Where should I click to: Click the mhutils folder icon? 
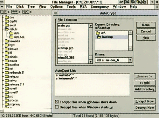[x=7, y=57]
